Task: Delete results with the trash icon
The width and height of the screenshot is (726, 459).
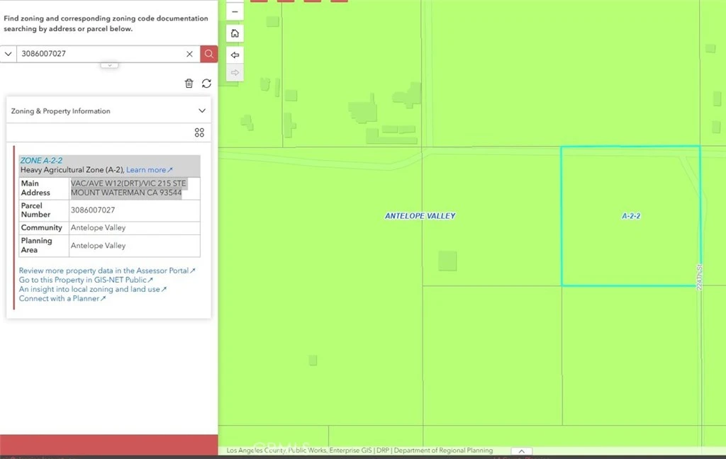Action: pos(189,84)
